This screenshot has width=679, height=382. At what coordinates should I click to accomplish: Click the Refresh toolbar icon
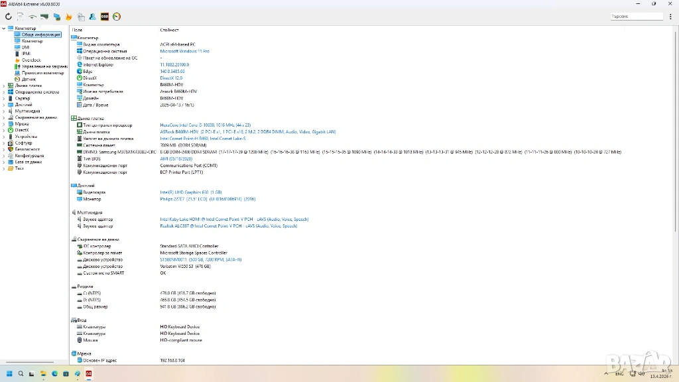(8, 17)
